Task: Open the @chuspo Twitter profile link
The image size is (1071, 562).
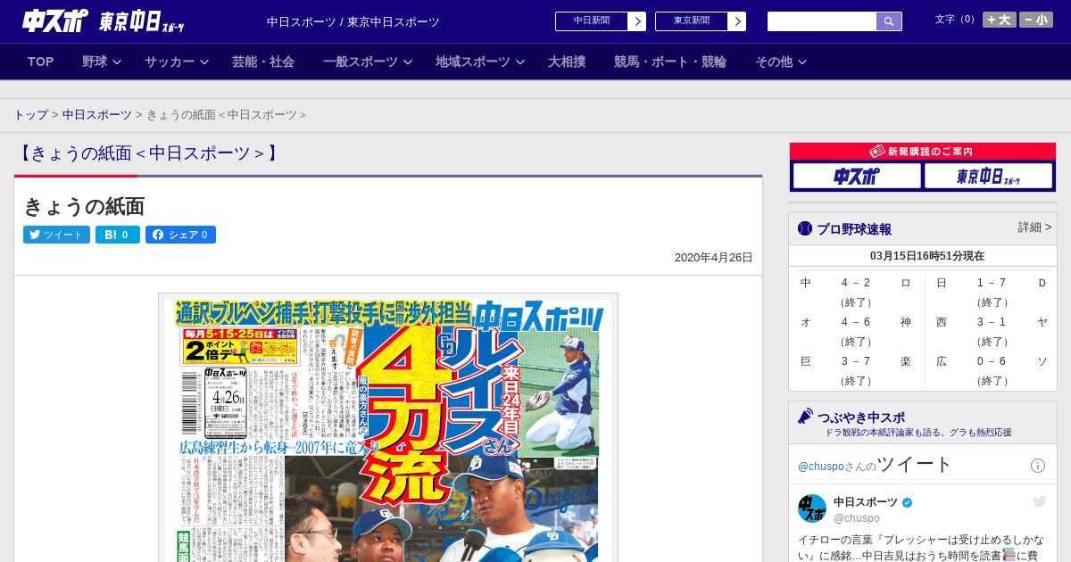Action: [820, 467]
